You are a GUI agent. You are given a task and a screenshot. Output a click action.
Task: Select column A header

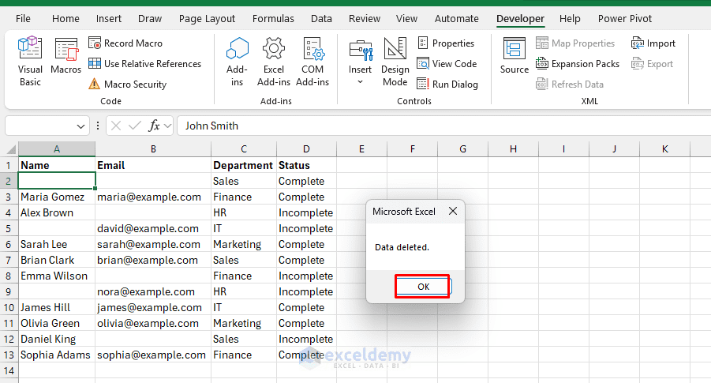(57, 148)
